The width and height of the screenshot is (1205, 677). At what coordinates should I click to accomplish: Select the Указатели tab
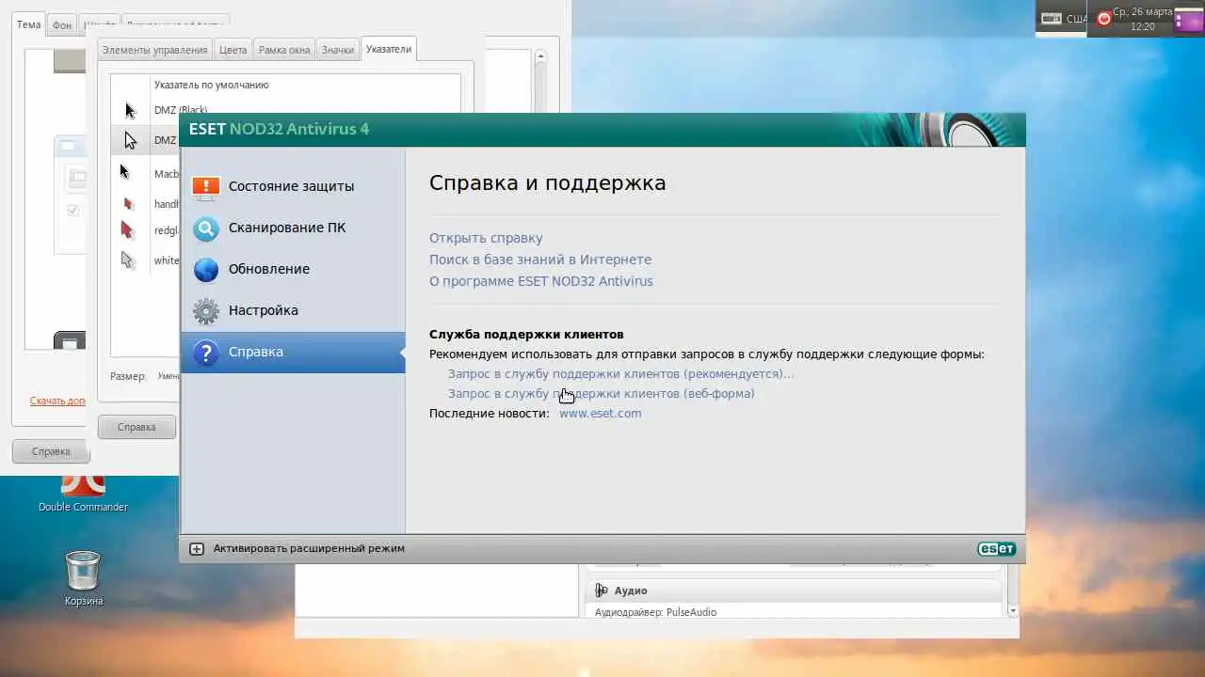pos(389,49)
